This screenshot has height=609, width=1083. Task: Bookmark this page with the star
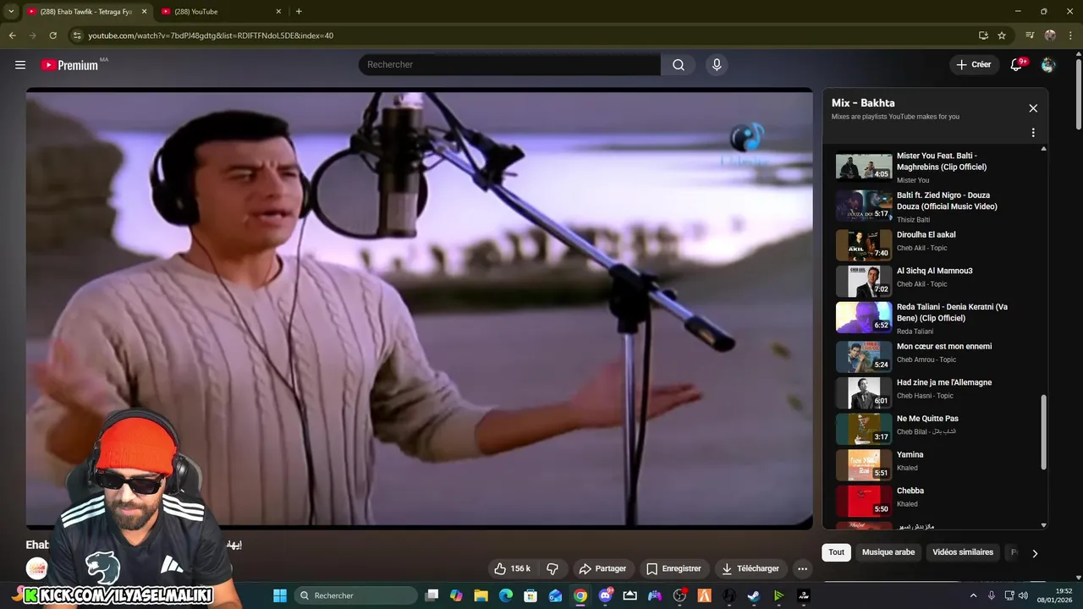click(1002, 36)
